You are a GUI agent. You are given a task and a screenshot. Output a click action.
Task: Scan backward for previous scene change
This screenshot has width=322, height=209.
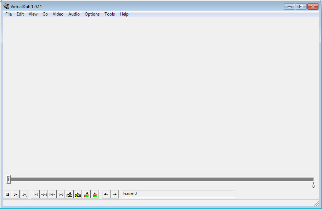pos(86,194)
